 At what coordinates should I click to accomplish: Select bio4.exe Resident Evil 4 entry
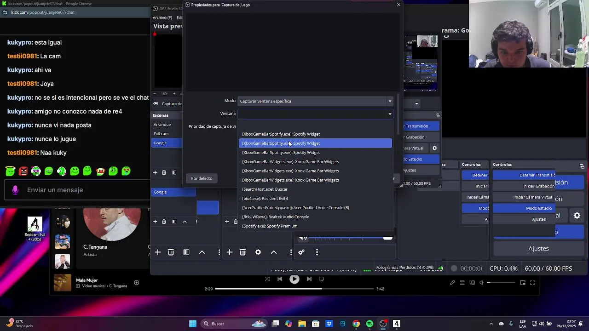[316, 199]
